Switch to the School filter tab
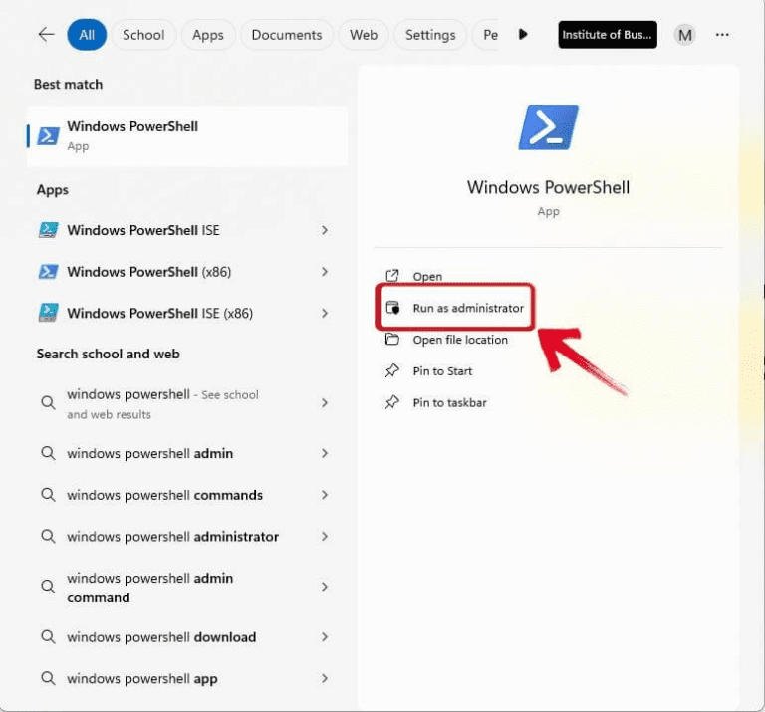The width and height of the screenshot is (765, 712). [x=143, y=35]
